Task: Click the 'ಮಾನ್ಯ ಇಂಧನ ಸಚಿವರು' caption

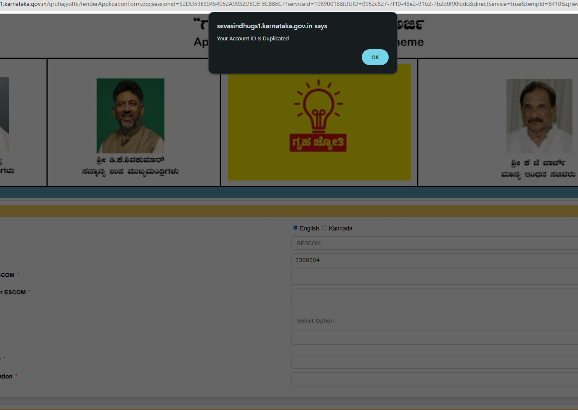Action: tap(538, 175)
